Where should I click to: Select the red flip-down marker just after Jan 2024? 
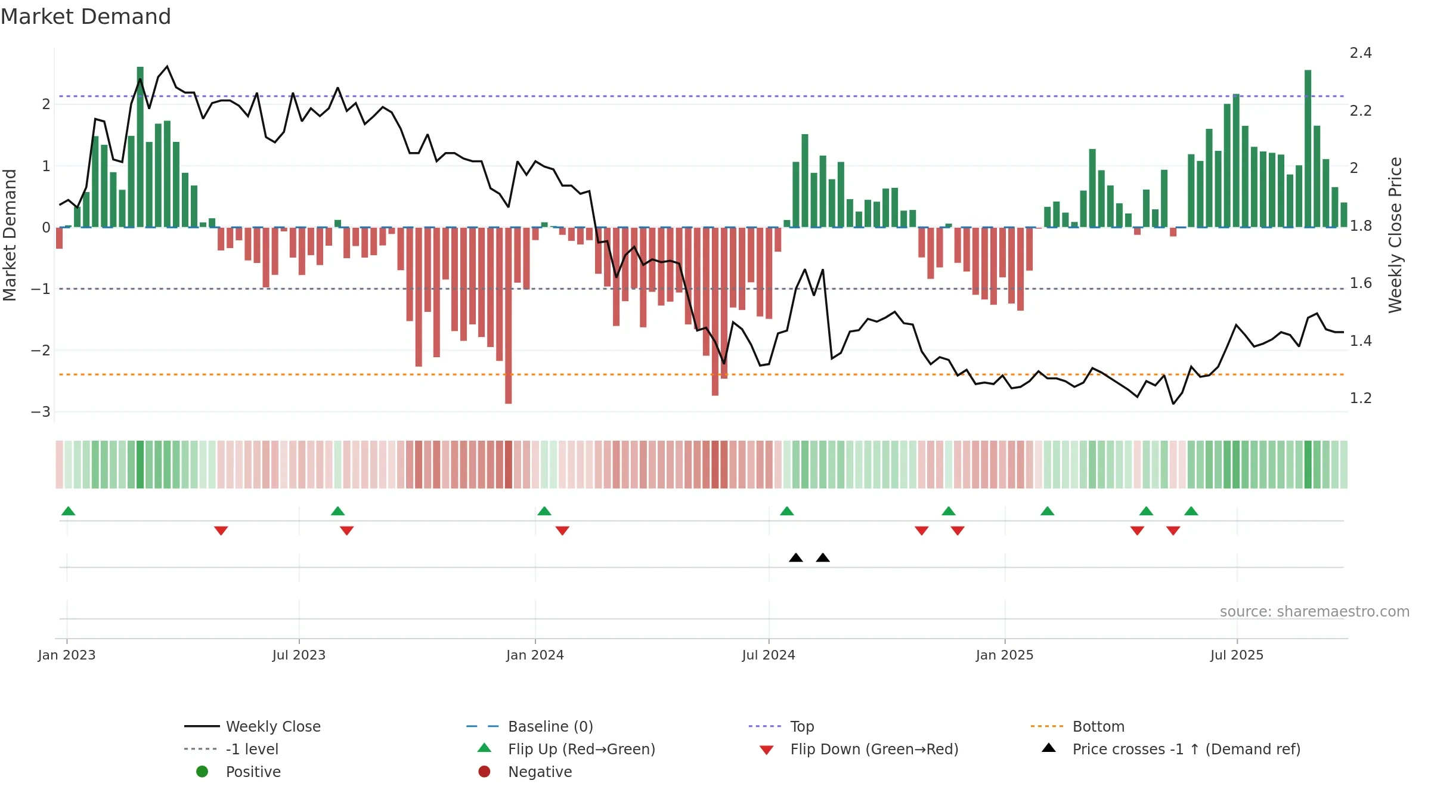tap(562, 531)
